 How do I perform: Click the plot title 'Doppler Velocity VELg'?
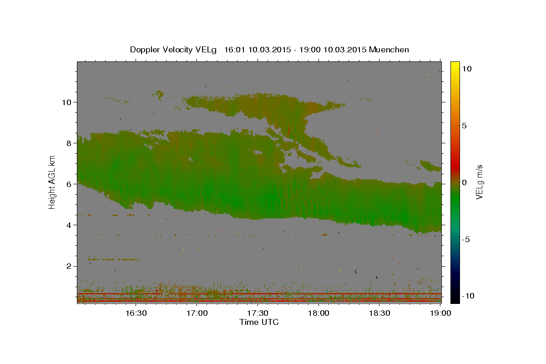coord(174,50)
